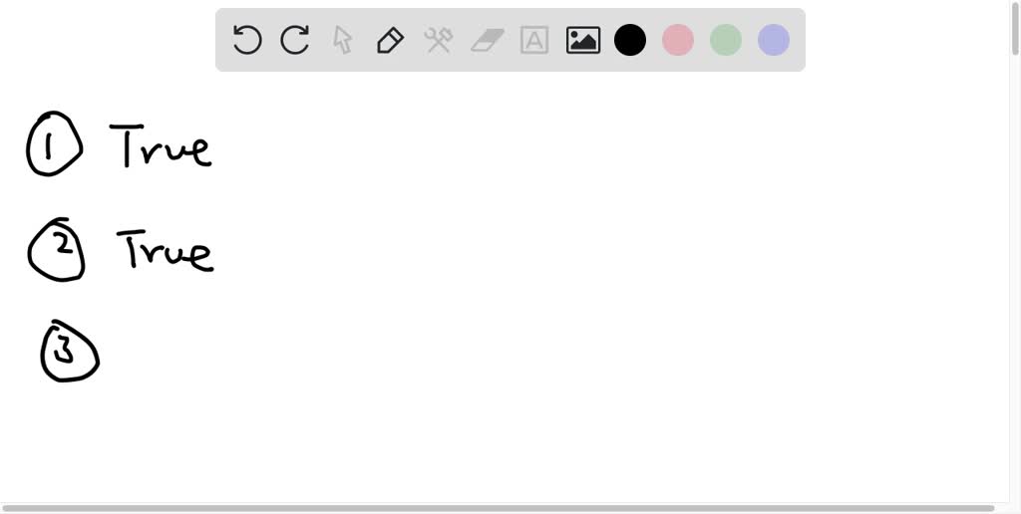This screenshot has width=1021, height=514.
Task: Select the eraser tool
Action: coord(487,40)
